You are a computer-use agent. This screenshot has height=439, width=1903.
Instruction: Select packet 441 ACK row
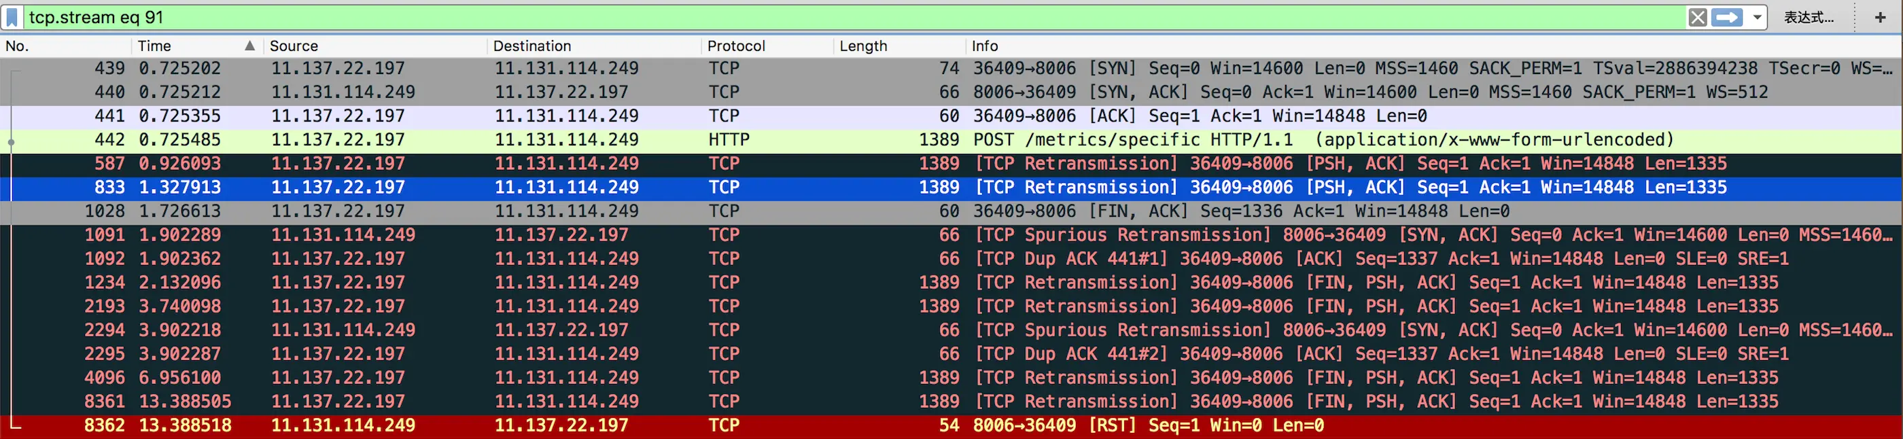tap(951, 116)
